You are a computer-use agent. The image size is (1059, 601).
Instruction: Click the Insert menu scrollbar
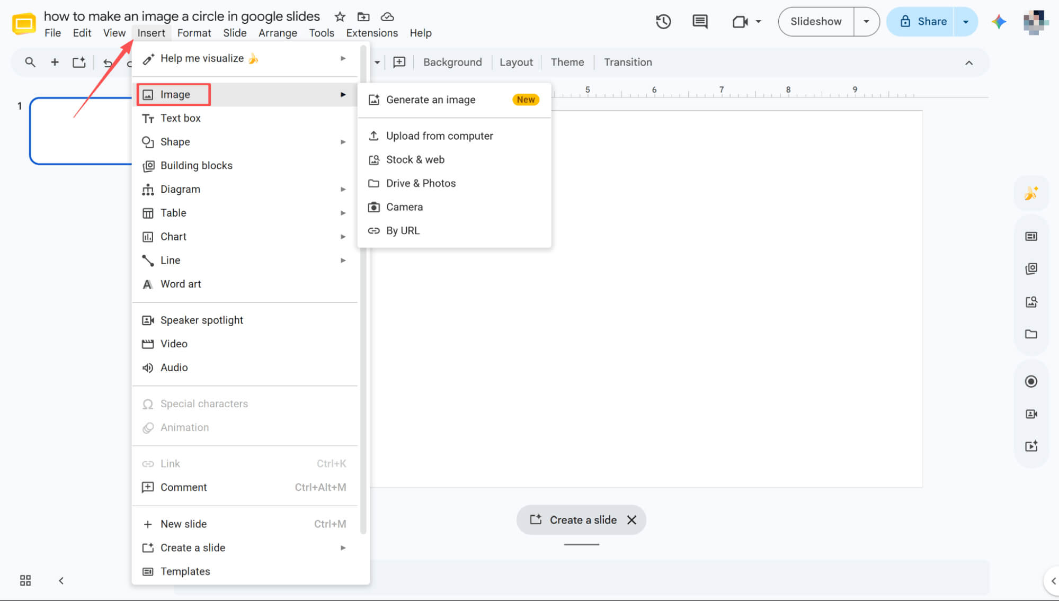pos(363,290)
